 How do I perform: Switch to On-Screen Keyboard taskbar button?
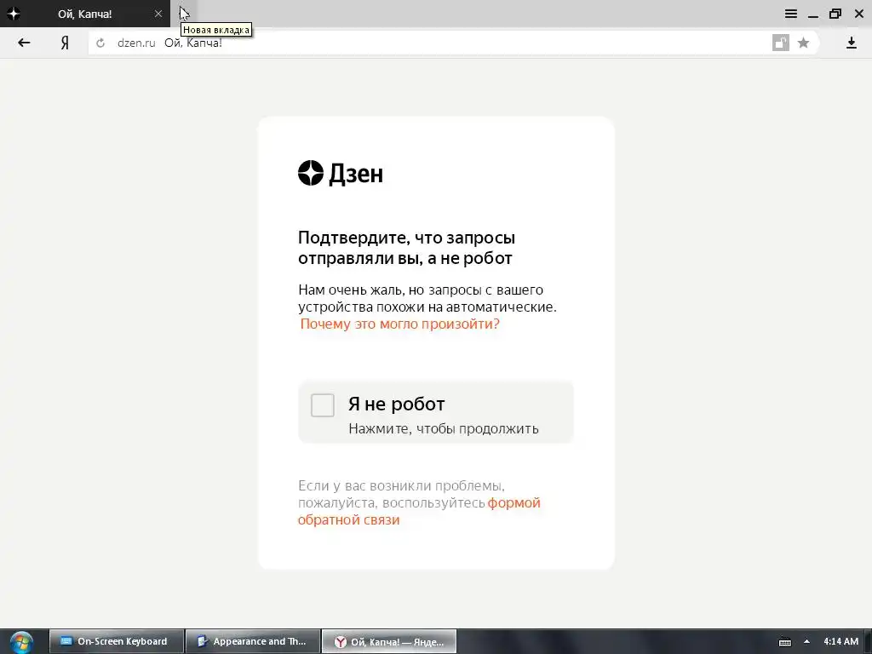[x=116, y=641]
